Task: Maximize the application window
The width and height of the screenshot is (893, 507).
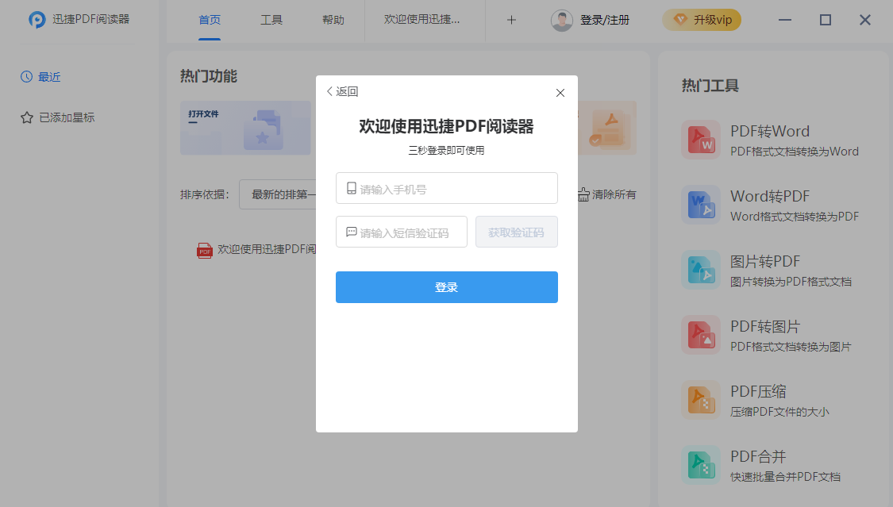Action: [826, 20]
